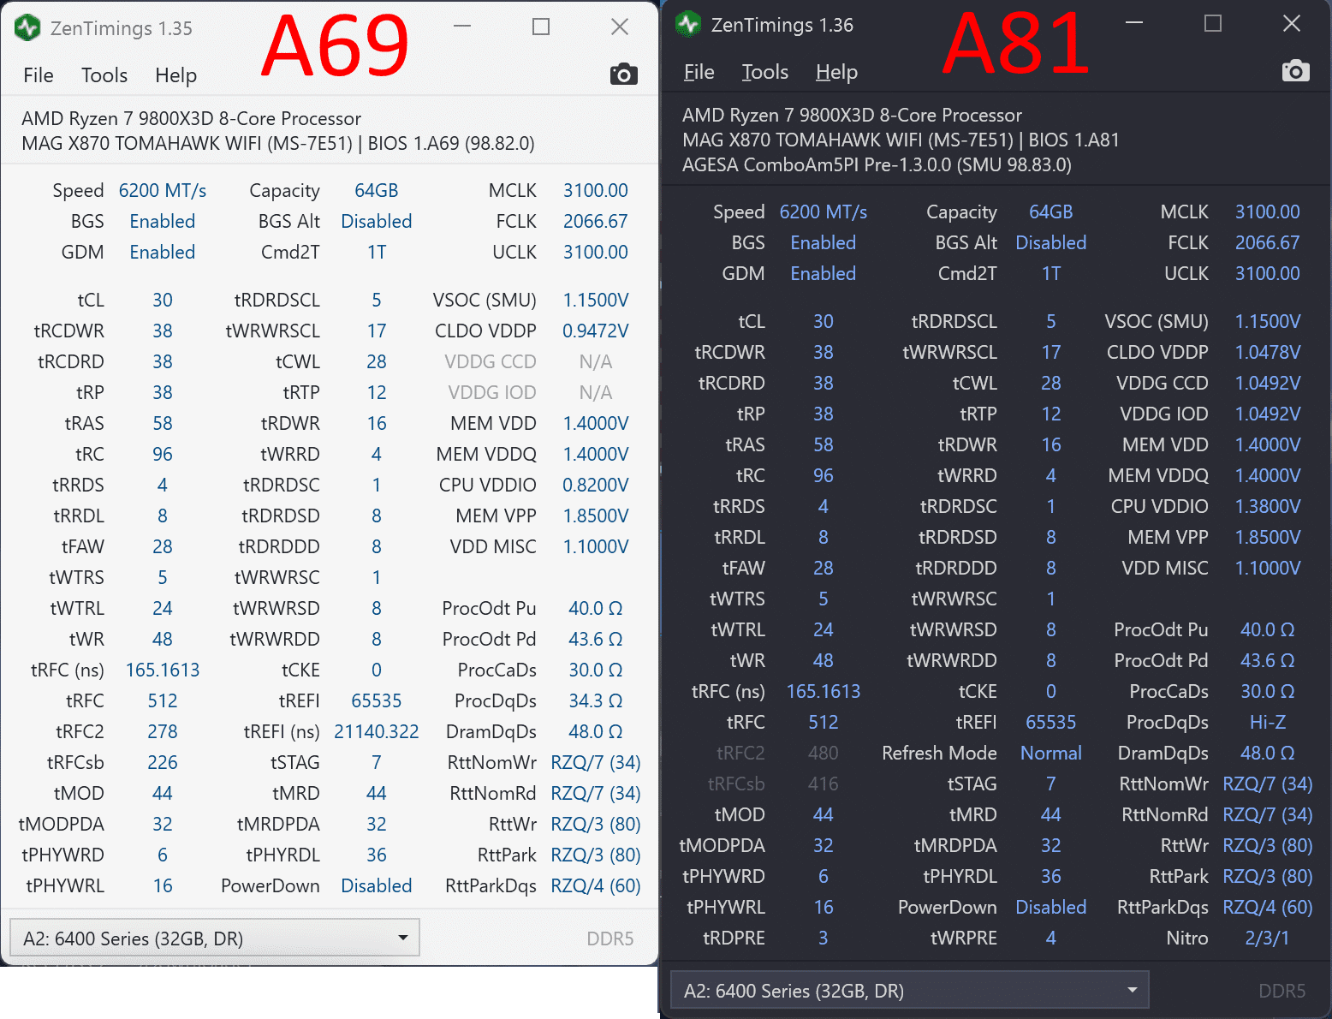Click the tREFI value 65535 in 1.36 window

coord(1051,722)
